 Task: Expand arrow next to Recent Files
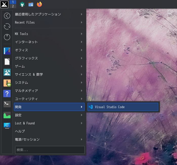tap(82, 22)
